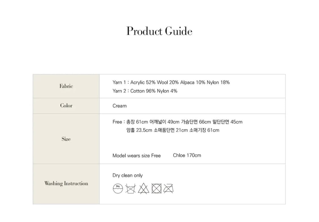
Task: Select the Size row label
Action: click(66, 139)
